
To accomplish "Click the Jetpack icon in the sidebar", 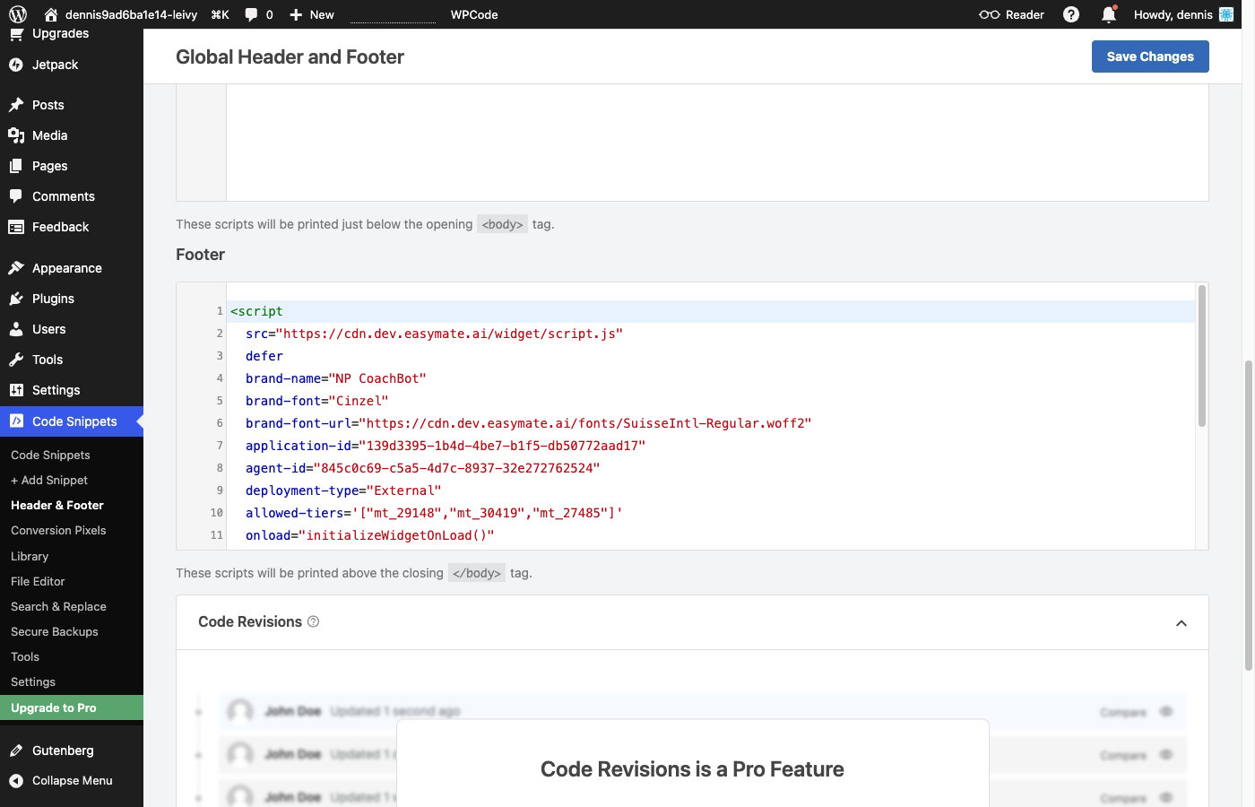I will pyautogui.click(x=16, y=65).
